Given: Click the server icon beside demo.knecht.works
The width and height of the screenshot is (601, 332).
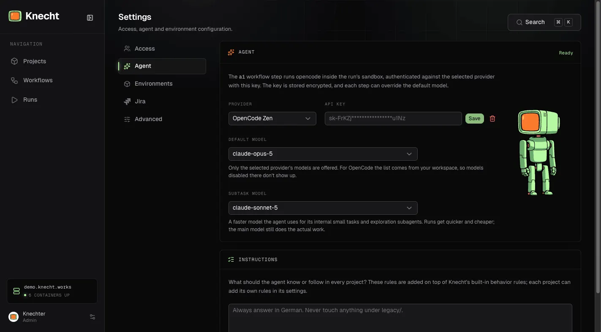Looking at the screenshot, I should (x=16, y=291).
